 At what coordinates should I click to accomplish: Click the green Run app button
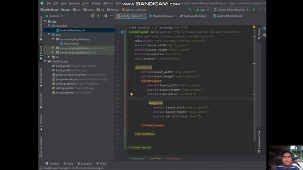(254, 9)
